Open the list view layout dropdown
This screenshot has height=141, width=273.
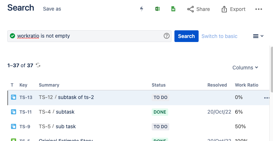coord(258,36)
